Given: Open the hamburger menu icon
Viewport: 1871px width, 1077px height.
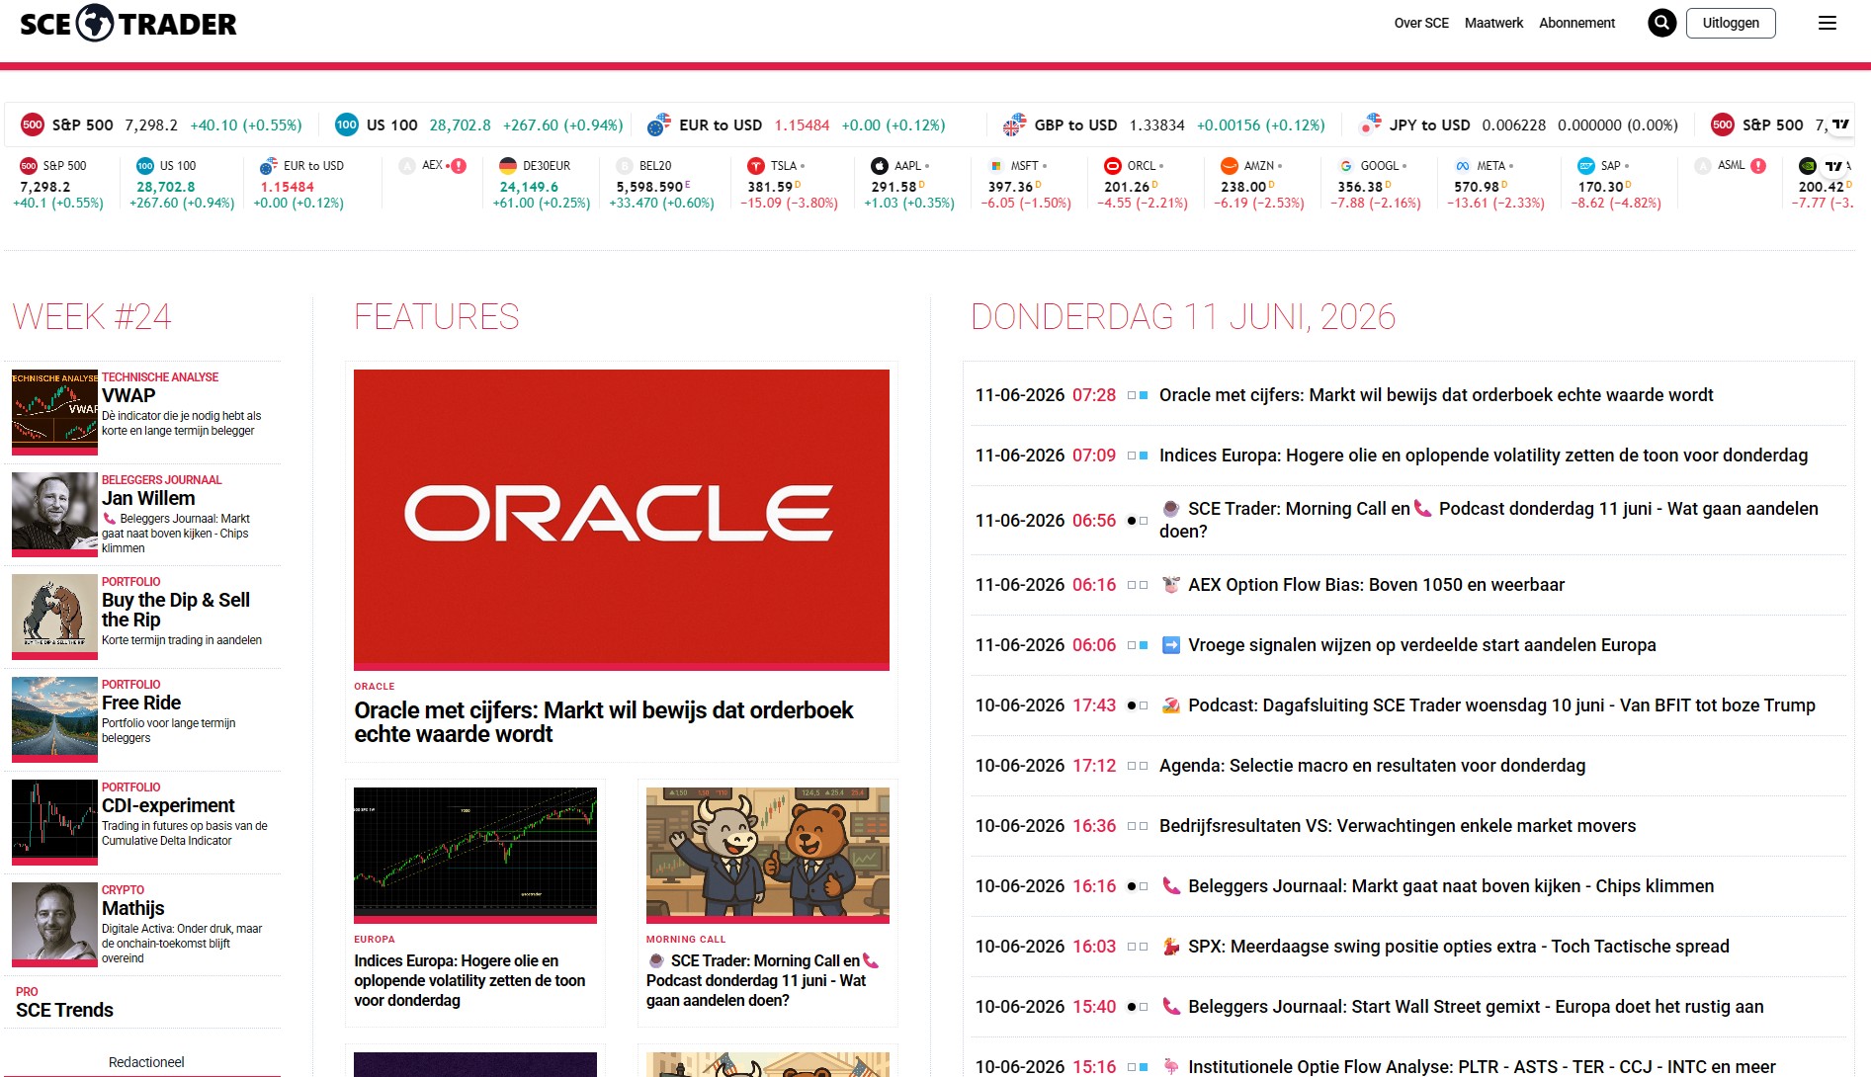Looking at the screenshot, I should coord(1828,23).
